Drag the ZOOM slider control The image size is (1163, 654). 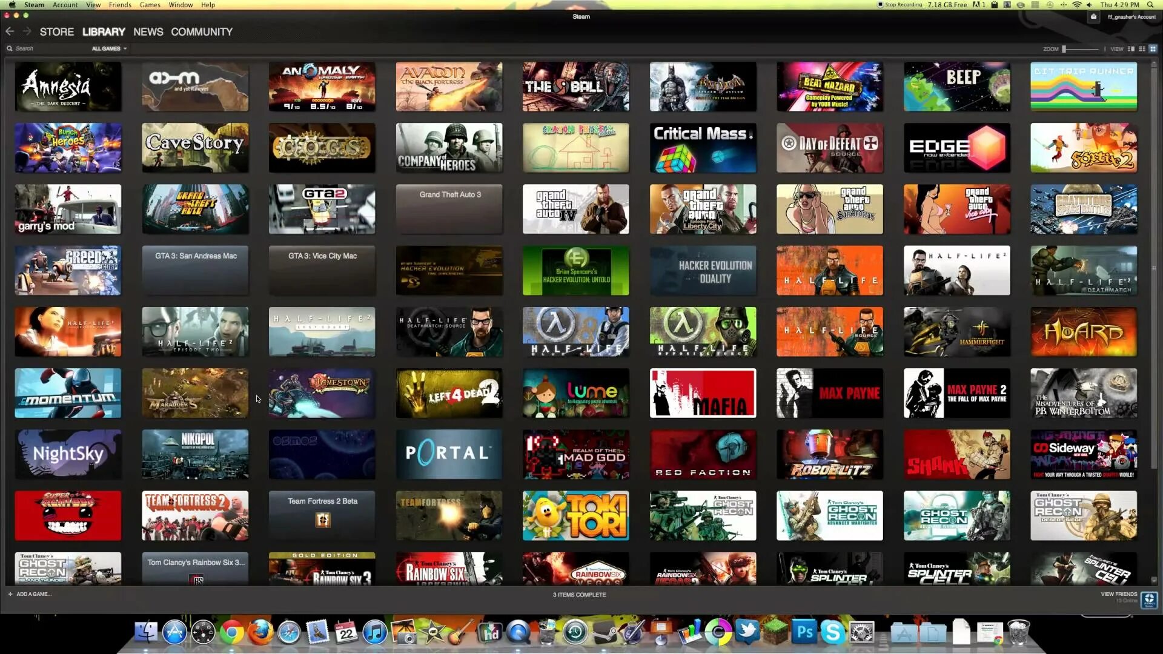[1065, 48]
